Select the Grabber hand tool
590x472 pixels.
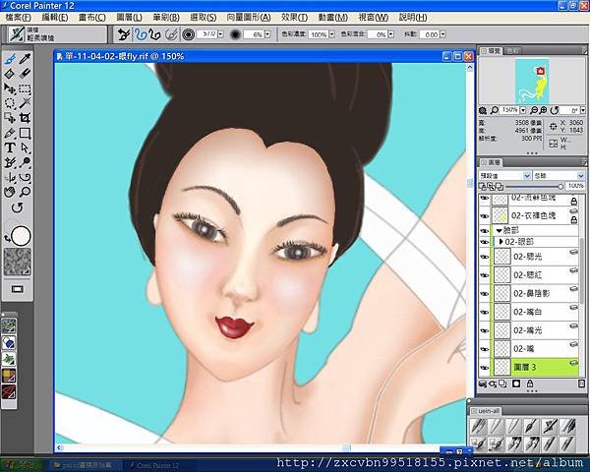[10, 192]
